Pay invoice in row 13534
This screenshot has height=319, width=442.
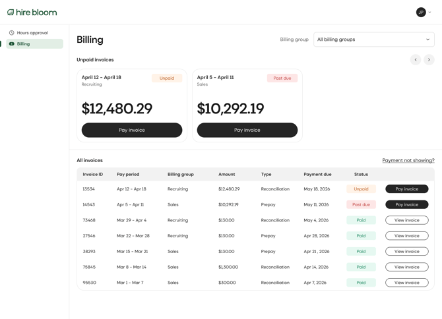click(407, 189)
